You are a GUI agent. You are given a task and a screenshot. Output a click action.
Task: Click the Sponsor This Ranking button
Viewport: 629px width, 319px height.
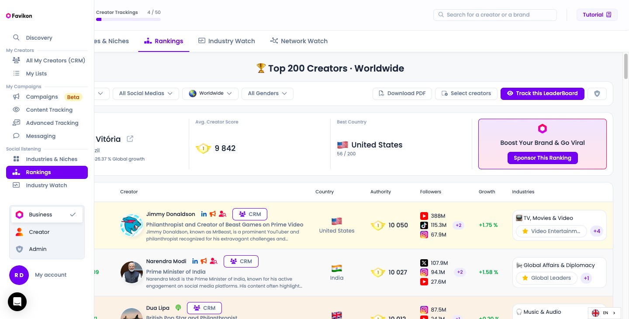543,158
